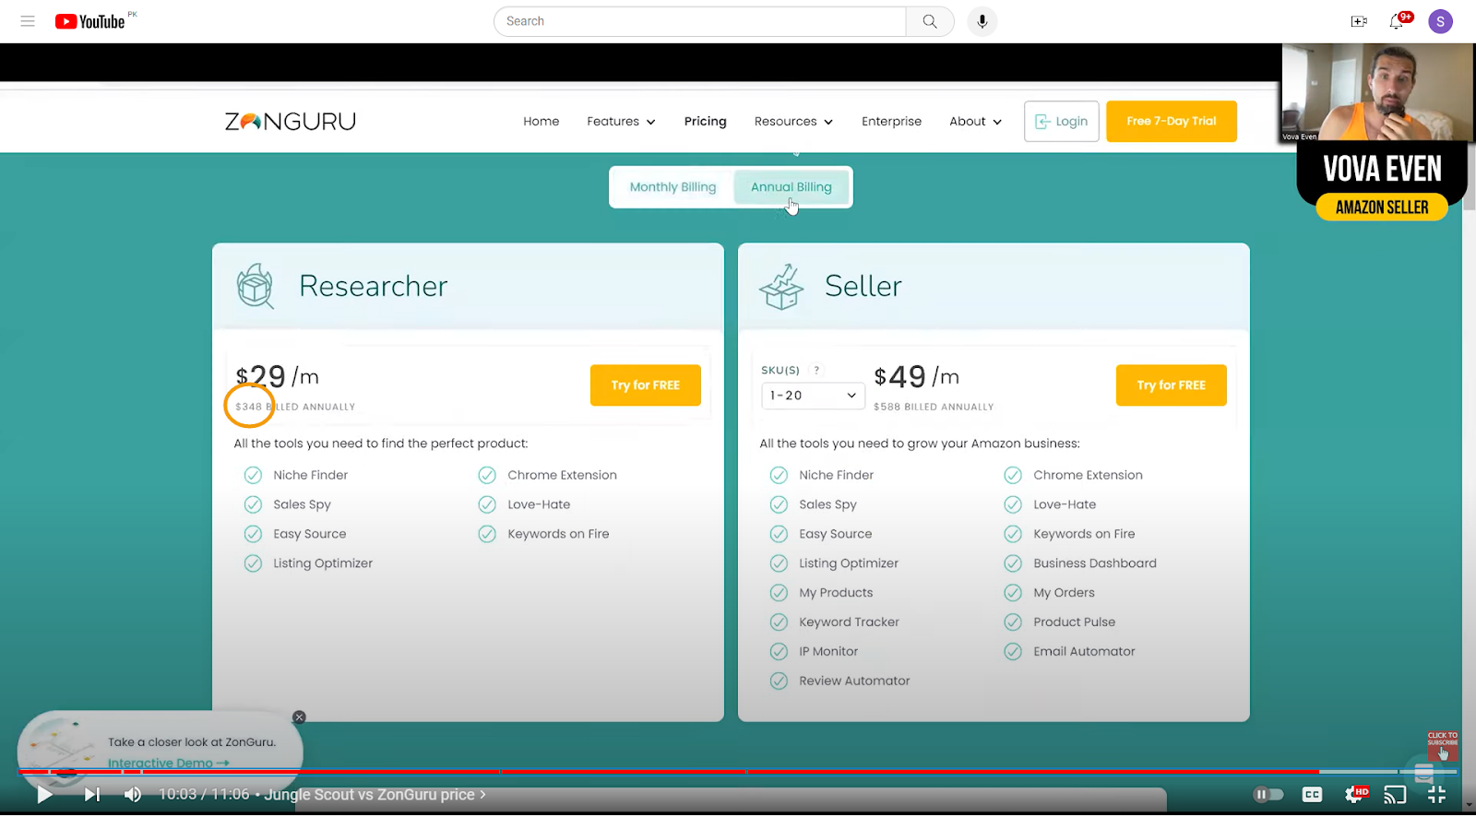Seek on the video progress bar
This screenshot has height=829, width=1476.
coord(738,772)
